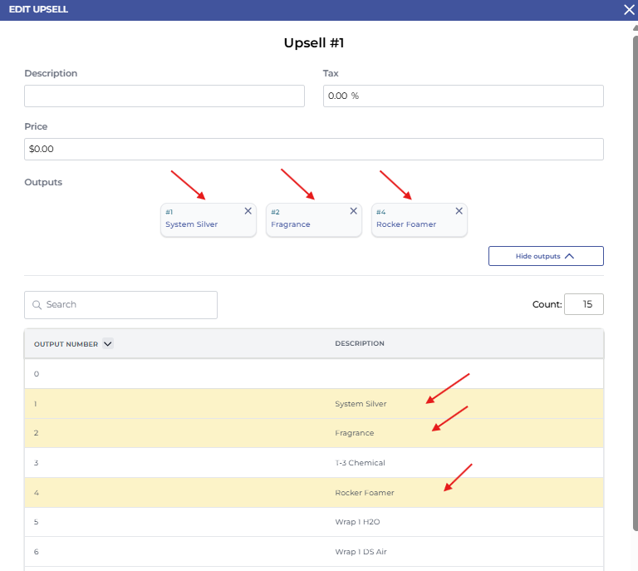Open the Output Number sort dropdown
Viewport: 638px width, 571px height.
point(108,344)
